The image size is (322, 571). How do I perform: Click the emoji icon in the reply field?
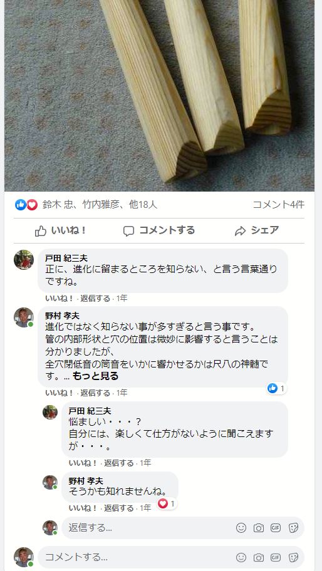tap(241, 528)
